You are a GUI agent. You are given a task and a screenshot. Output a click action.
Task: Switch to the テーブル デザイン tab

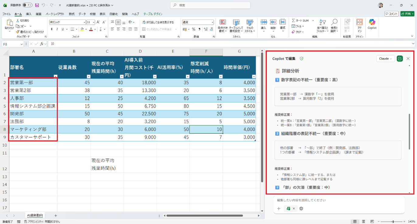tap(153, 14)
